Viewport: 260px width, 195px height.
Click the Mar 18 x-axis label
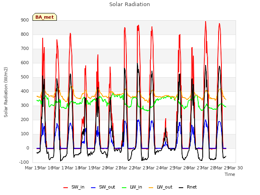click(73, 168)
